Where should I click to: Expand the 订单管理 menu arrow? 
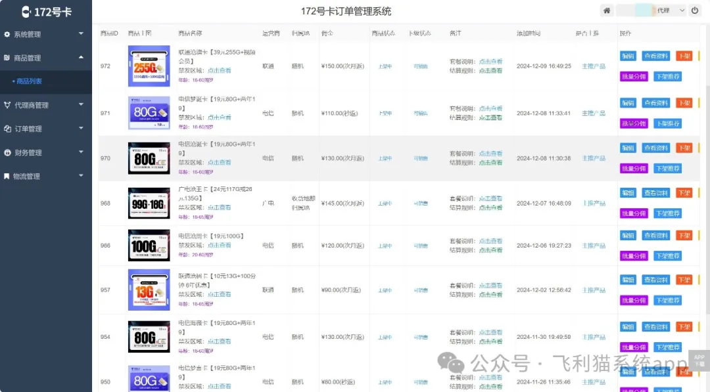pos(81,128)
